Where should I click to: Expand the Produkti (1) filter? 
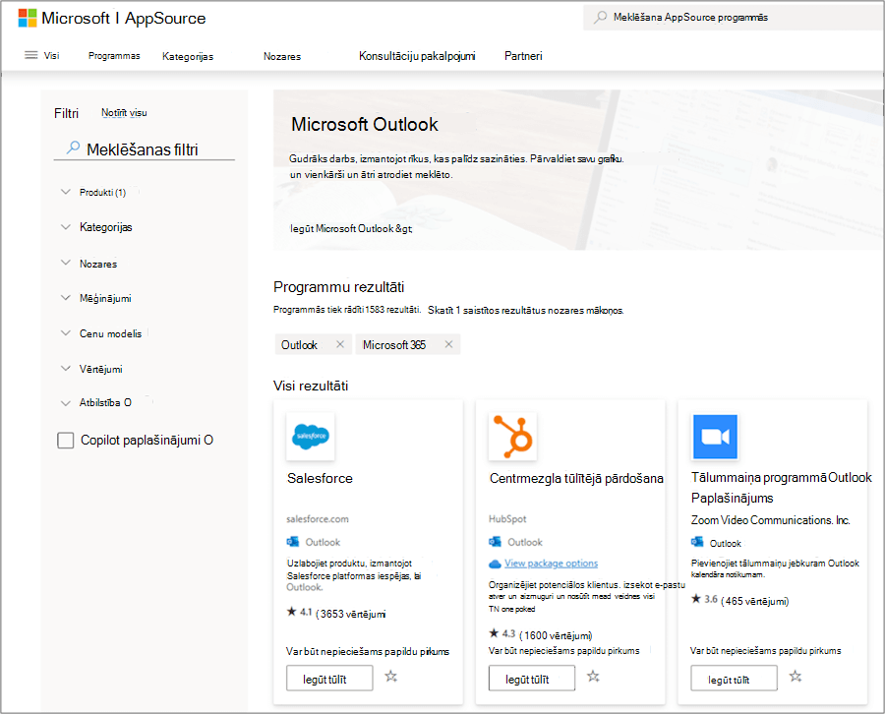tap(66, 192)
